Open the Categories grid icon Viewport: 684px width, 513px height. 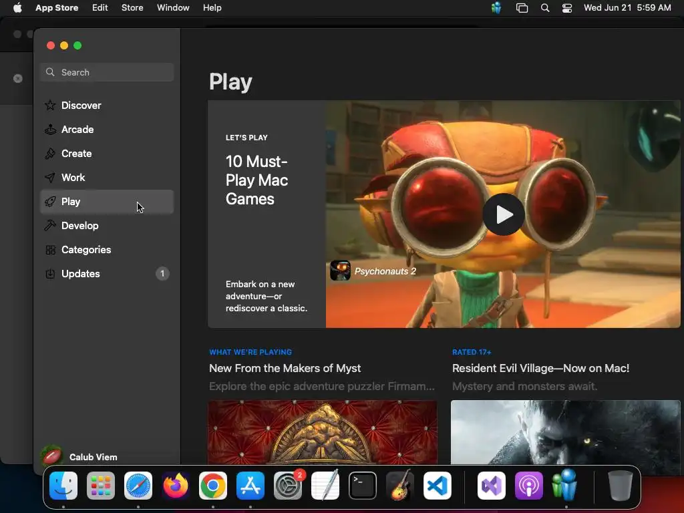[50, 250]
